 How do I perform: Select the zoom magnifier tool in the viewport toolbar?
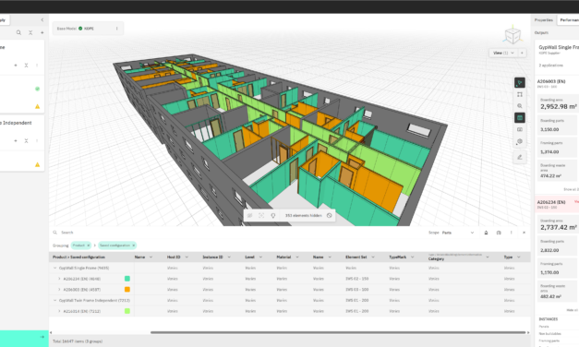pyautogui.click(x=520, y=106)
